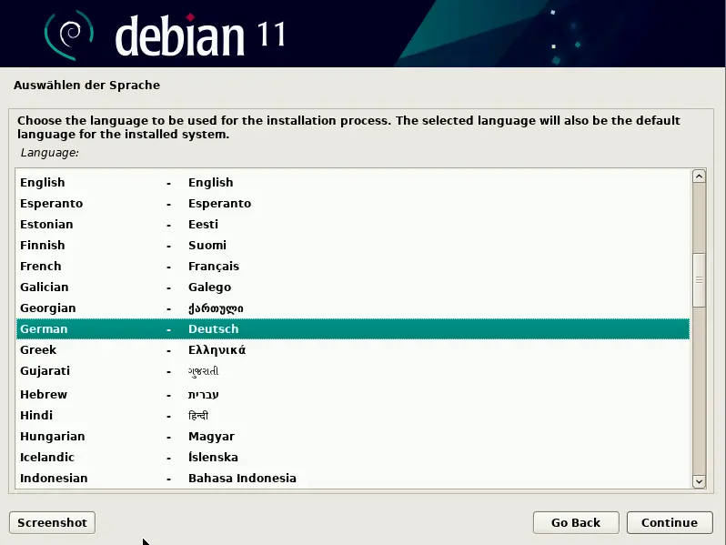Click the scrollbar up arrow
Viewport: 726px width, 545px height.
(699, 177)
